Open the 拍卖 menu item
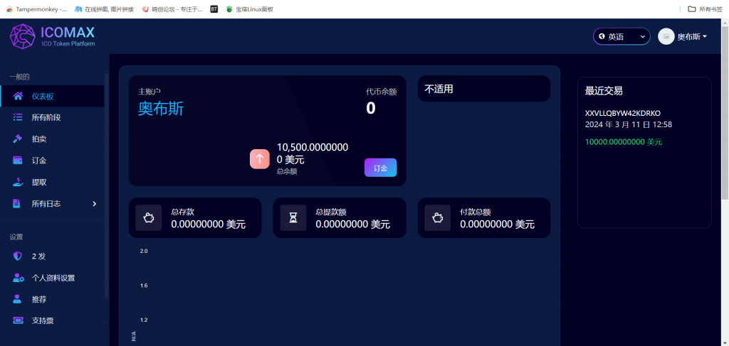This screenshot has height=346, width=729. [x=52, y=139]
